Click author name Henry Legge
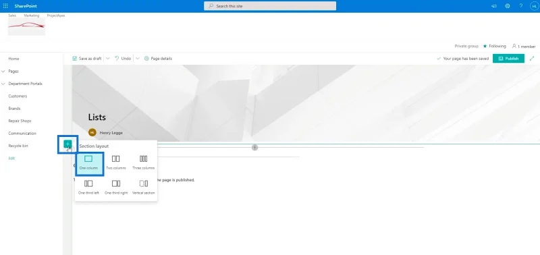The image size is (540, 255). click(x=111, y=132)
